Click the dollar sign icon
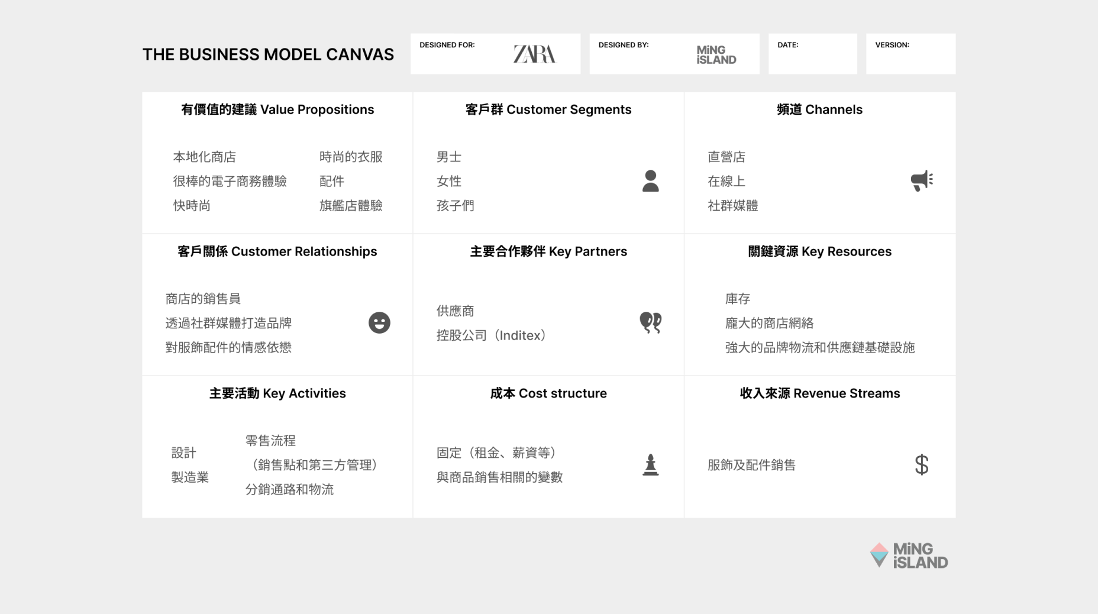 pos(921,465)
